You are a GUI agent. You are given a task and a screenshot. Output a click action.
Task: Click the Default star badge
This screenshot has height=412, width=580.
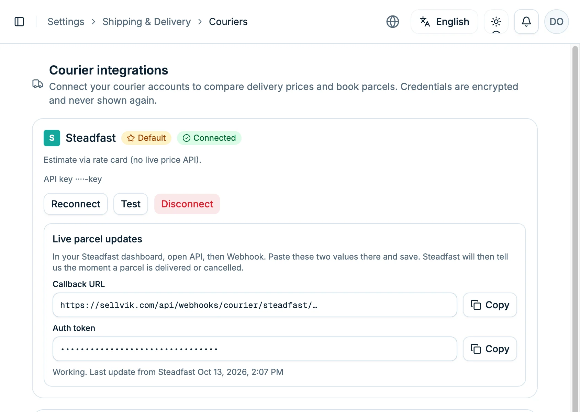pyautogui.click(x=146, y=138)
